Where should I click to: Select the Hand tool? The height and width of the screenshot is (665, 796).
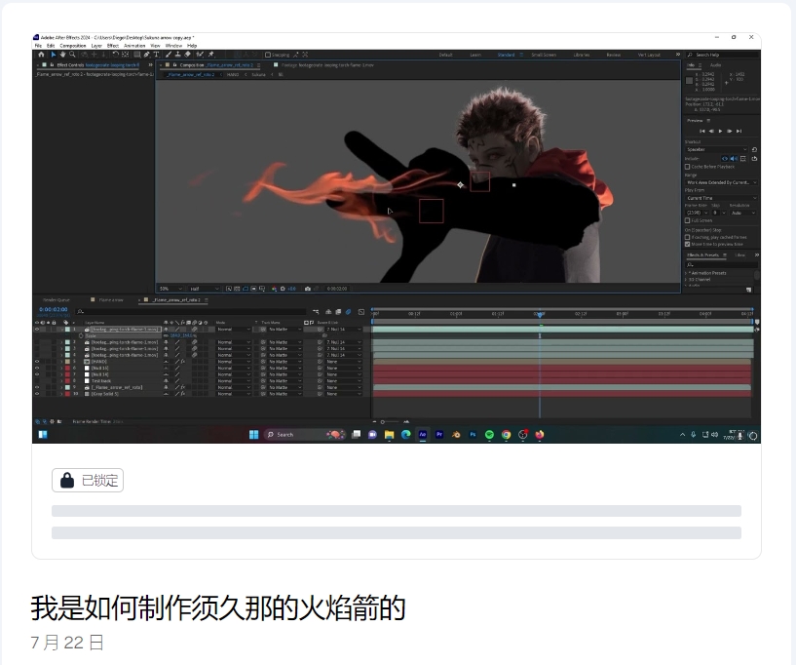[62, 55]
